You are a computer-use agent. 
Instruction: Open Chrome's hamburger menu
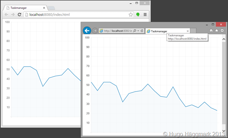(145, 14)
